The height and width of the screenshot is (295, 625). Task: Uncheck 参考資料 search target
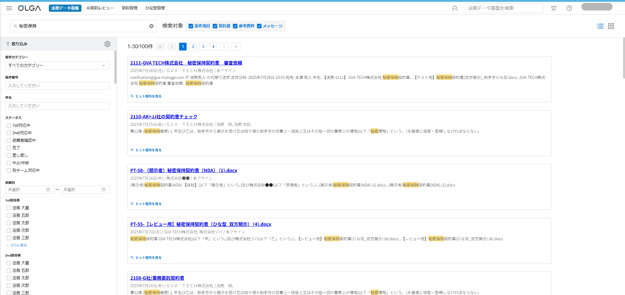pyautogui.click(x=235, y=26)
